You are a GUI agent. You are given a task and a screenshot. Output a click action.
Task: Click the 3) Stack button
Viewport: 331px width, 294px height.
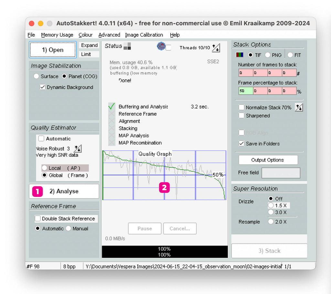click(x=269, y=251)
